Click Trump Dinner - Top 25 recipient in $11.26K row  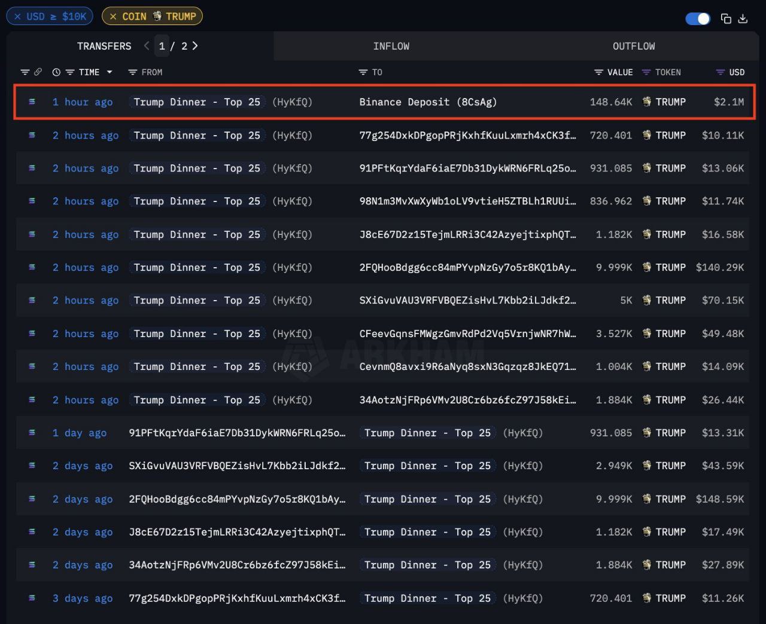point(427,598)
